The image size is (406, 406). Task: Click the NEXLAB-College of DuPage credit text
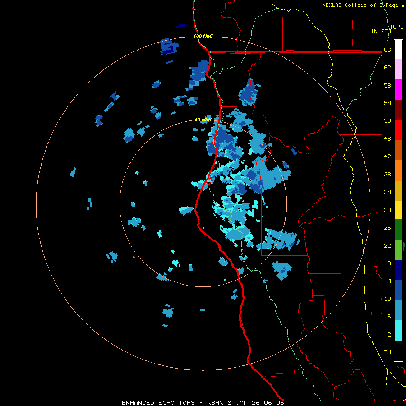[x=360, y=5]
